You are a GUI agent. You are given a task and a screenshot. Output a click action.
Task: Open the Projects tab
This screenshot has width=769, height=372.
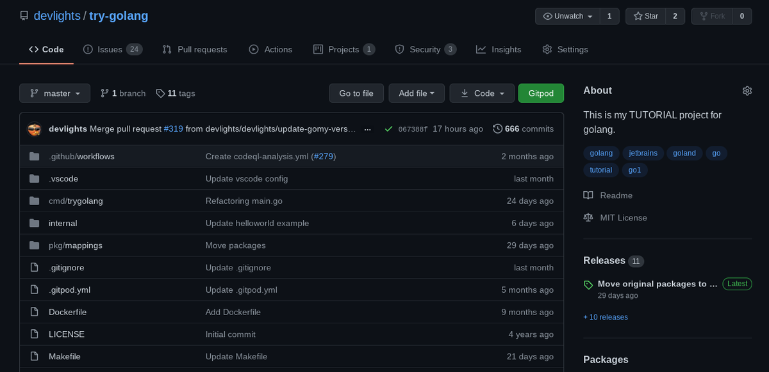coord(344,49)
